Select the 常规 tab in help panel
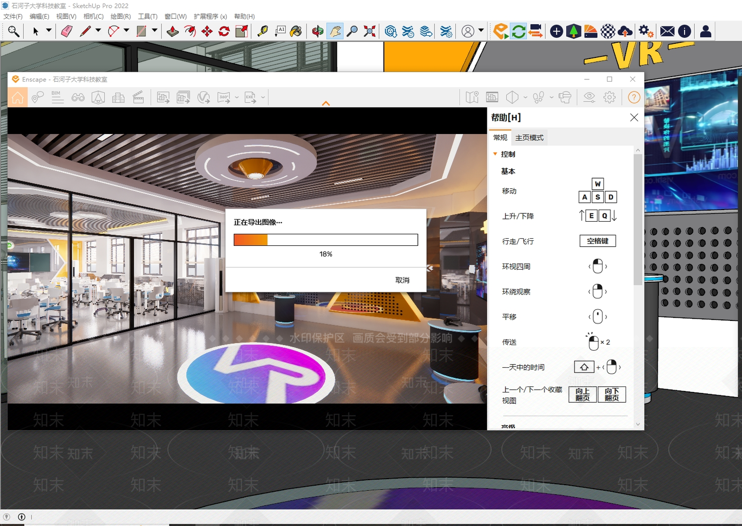This screenshot has height=526, width=742. pos(500,138)
